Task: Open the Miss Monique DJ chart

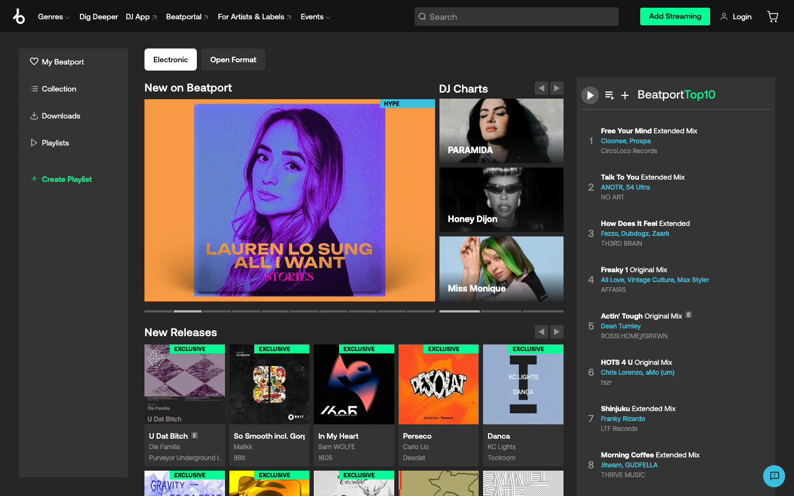Action: (x=501, y=269)
